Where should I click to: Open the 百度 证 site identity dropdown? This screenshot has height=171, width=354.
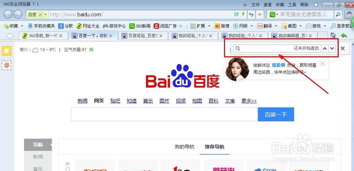click(x=37, y=14)
